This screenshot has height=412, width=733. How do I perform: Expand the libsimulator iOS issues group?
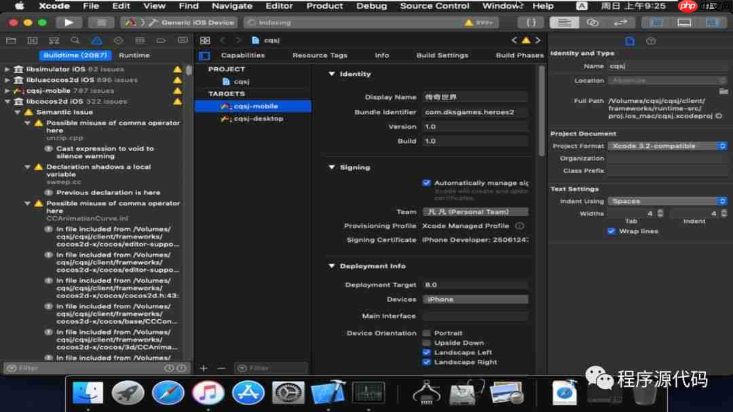click(7, 69)
